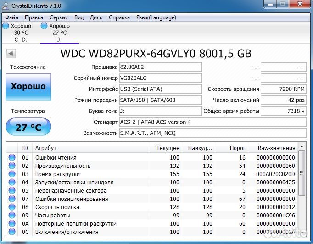Select the J: disk tab at 27 °C

coord(60,33)
